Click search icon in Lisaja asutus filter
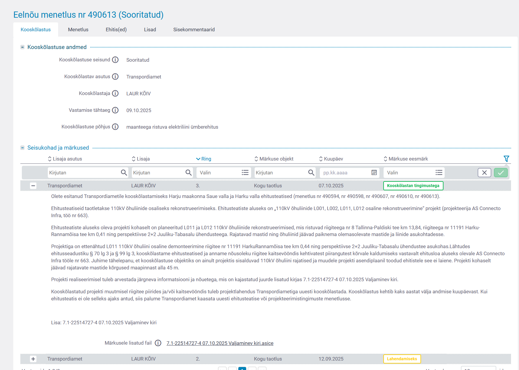The height and width of the screenshot is (370, 519). click(124, 173)
